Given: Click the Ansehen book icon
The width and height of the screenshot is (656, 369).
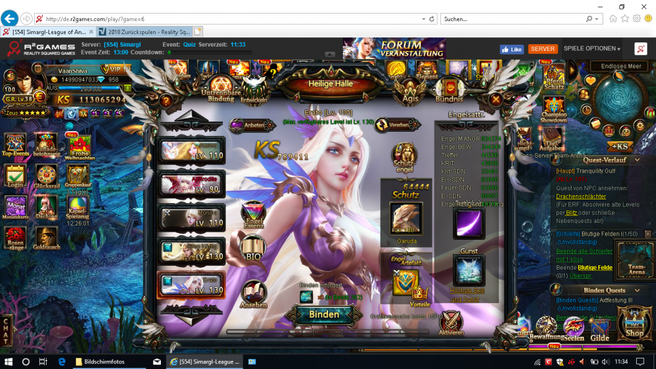Looking at the screenshot, I should [x=253, y=293].
